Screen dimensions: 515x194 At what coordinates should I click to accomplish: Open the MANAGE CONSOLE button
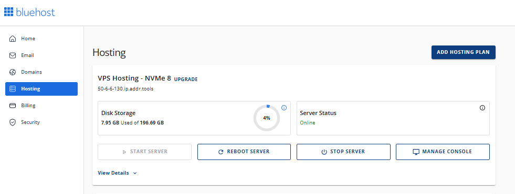443,152
